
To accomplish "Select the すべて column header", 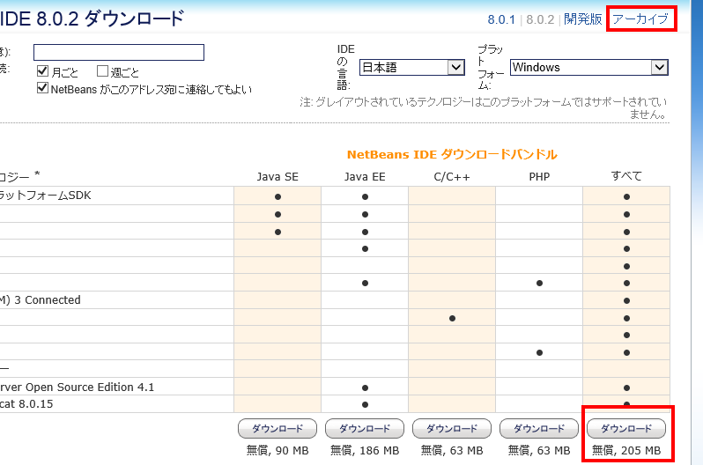I will pos(626,176).
